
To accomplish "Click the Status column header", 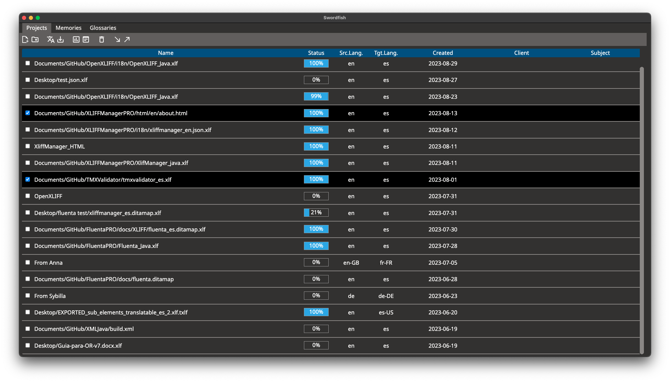I will [x=316, y=53].
